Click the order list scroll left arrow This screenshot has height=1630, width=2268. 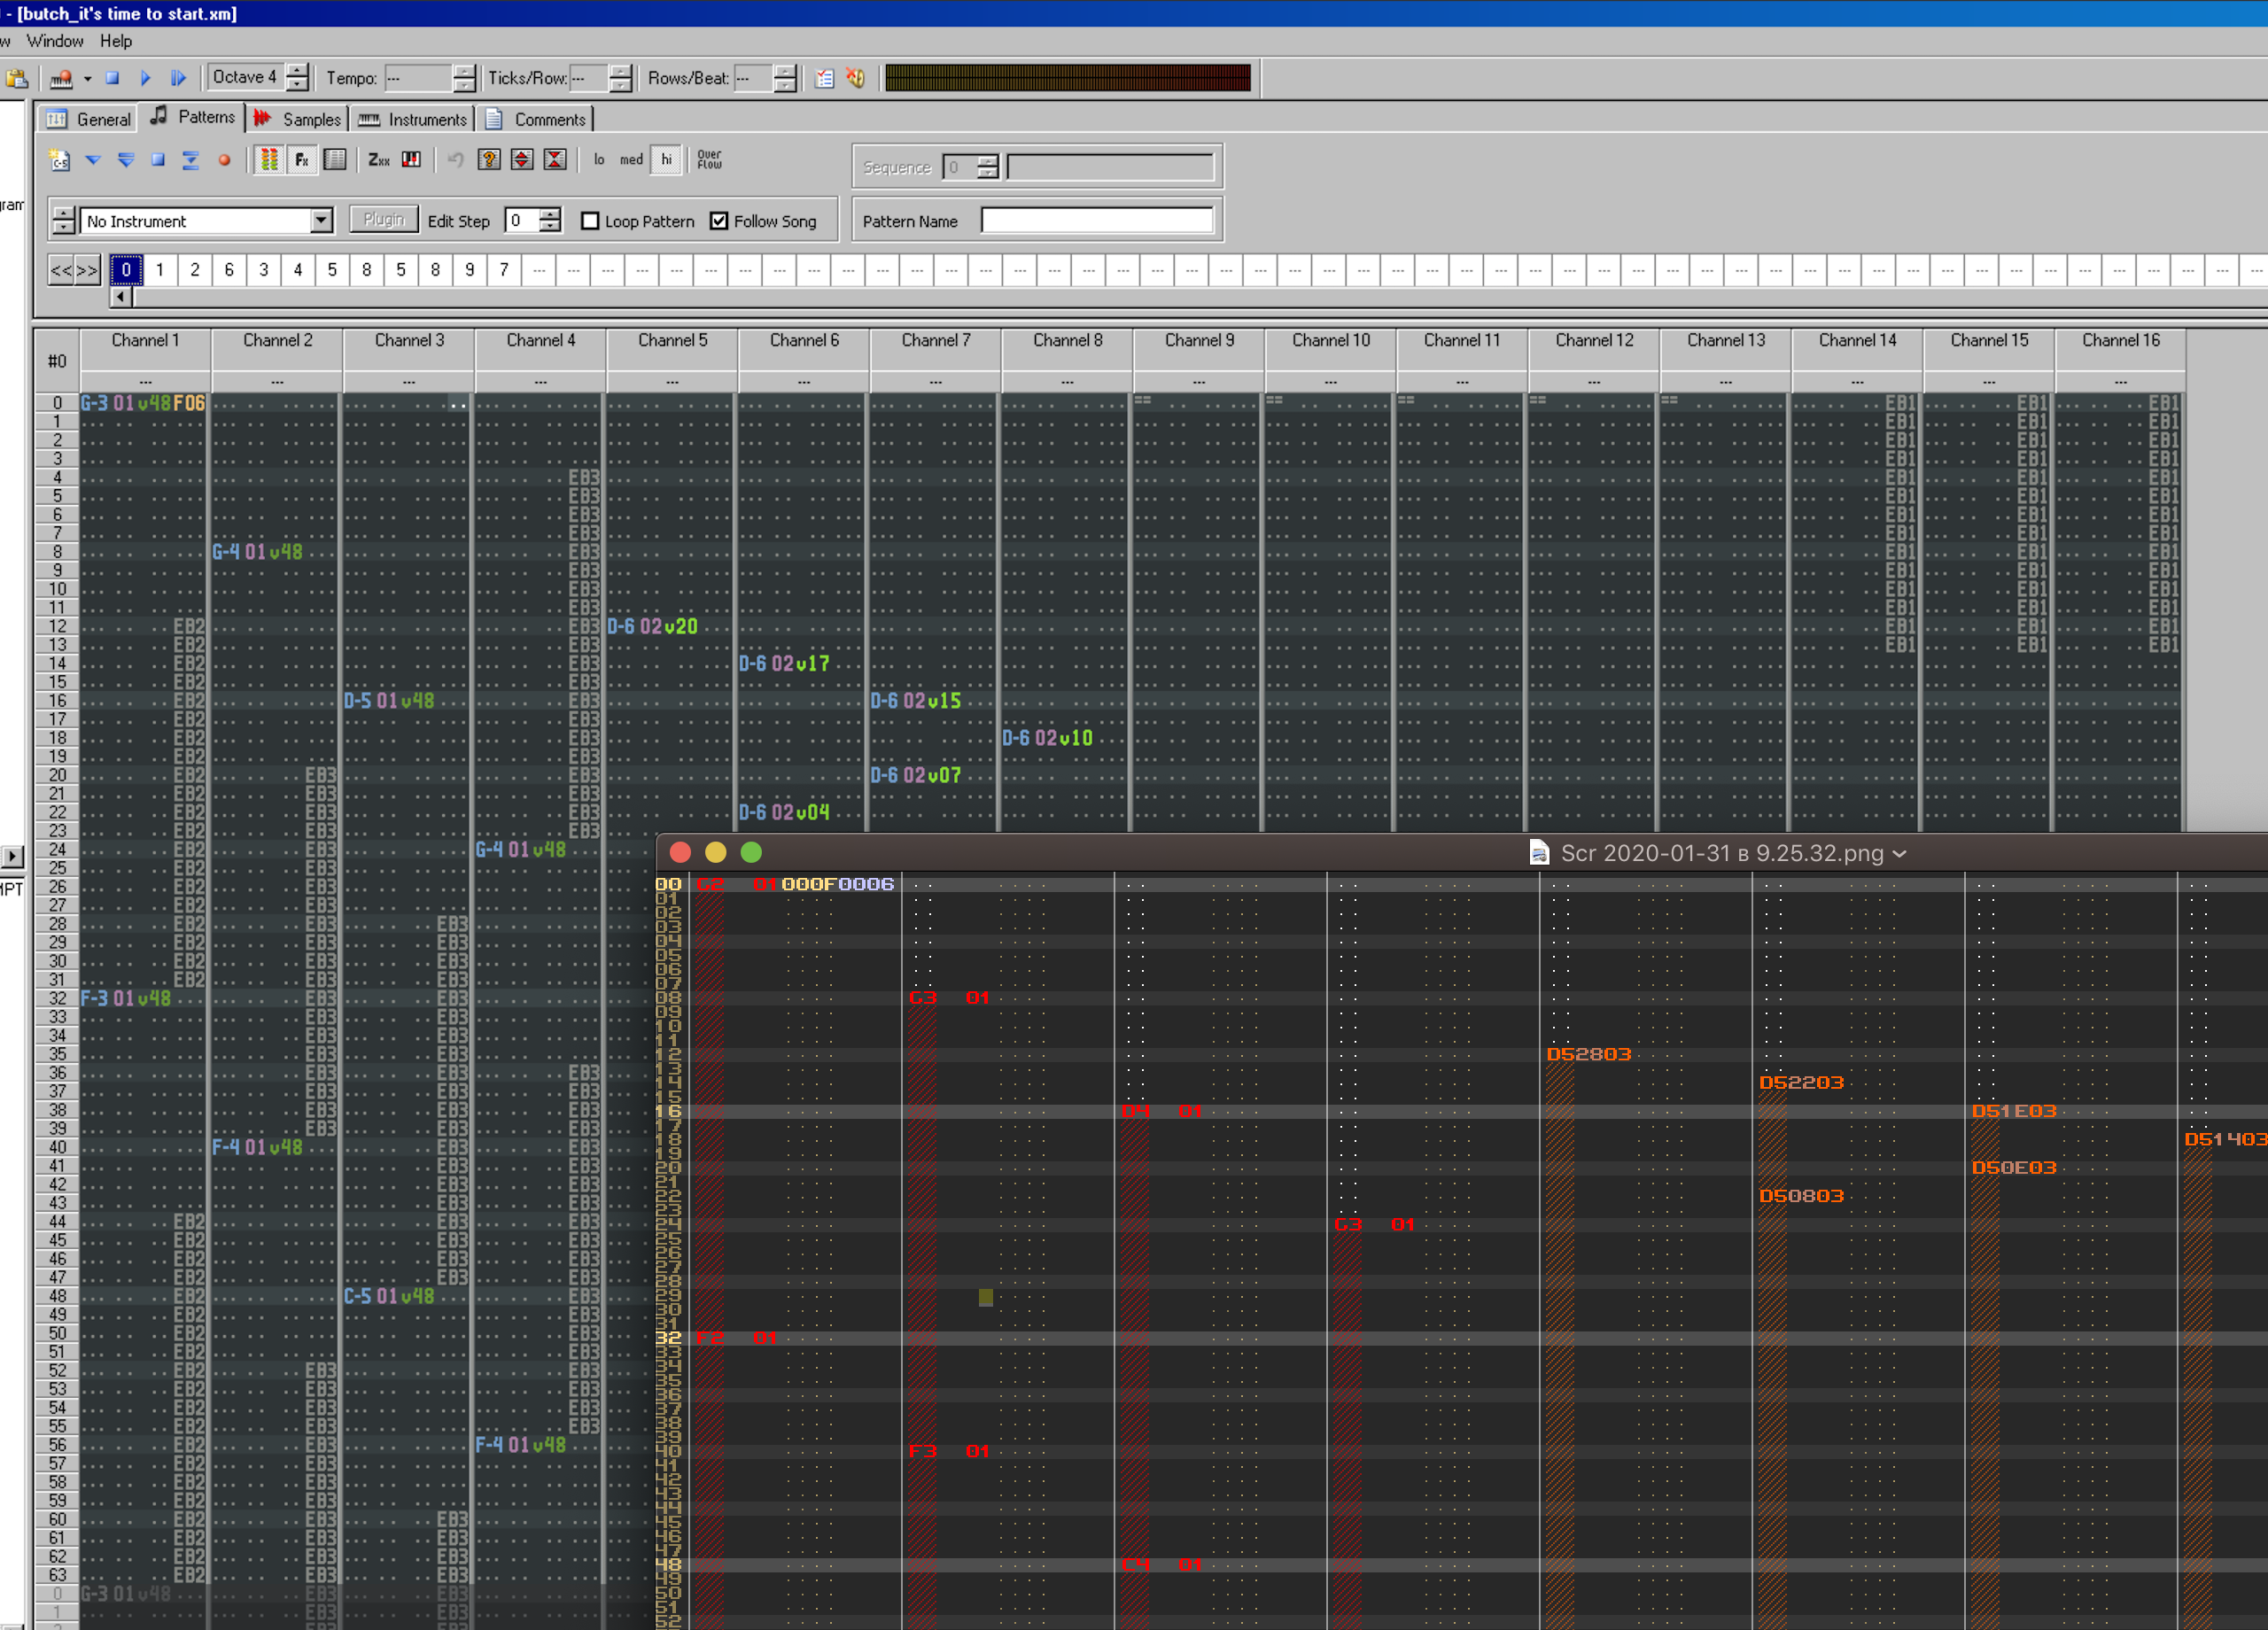click(x=121, y=296)
